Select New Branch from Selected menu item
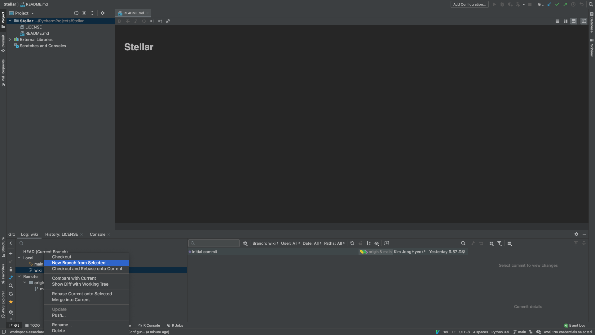Viewport: 595px width, 335px height. (x=80, y=263)
